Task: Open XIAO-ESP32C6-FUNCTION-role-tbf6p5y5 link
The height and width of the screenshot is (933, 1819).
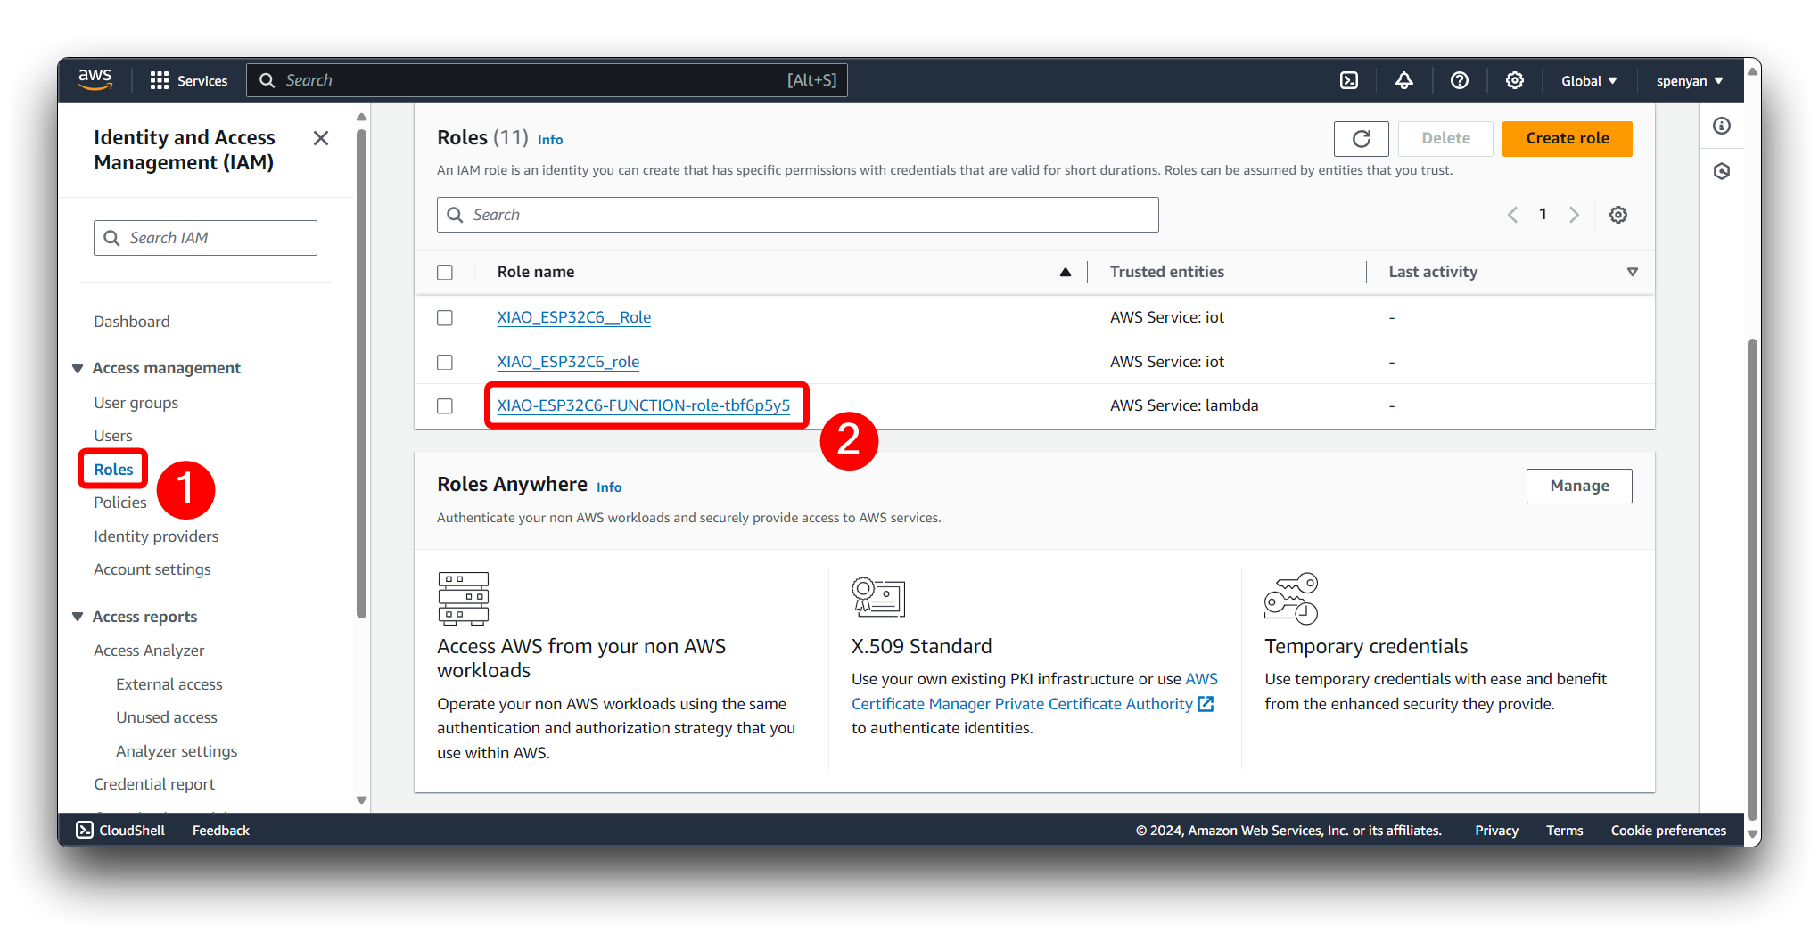Action: [644, 405]
